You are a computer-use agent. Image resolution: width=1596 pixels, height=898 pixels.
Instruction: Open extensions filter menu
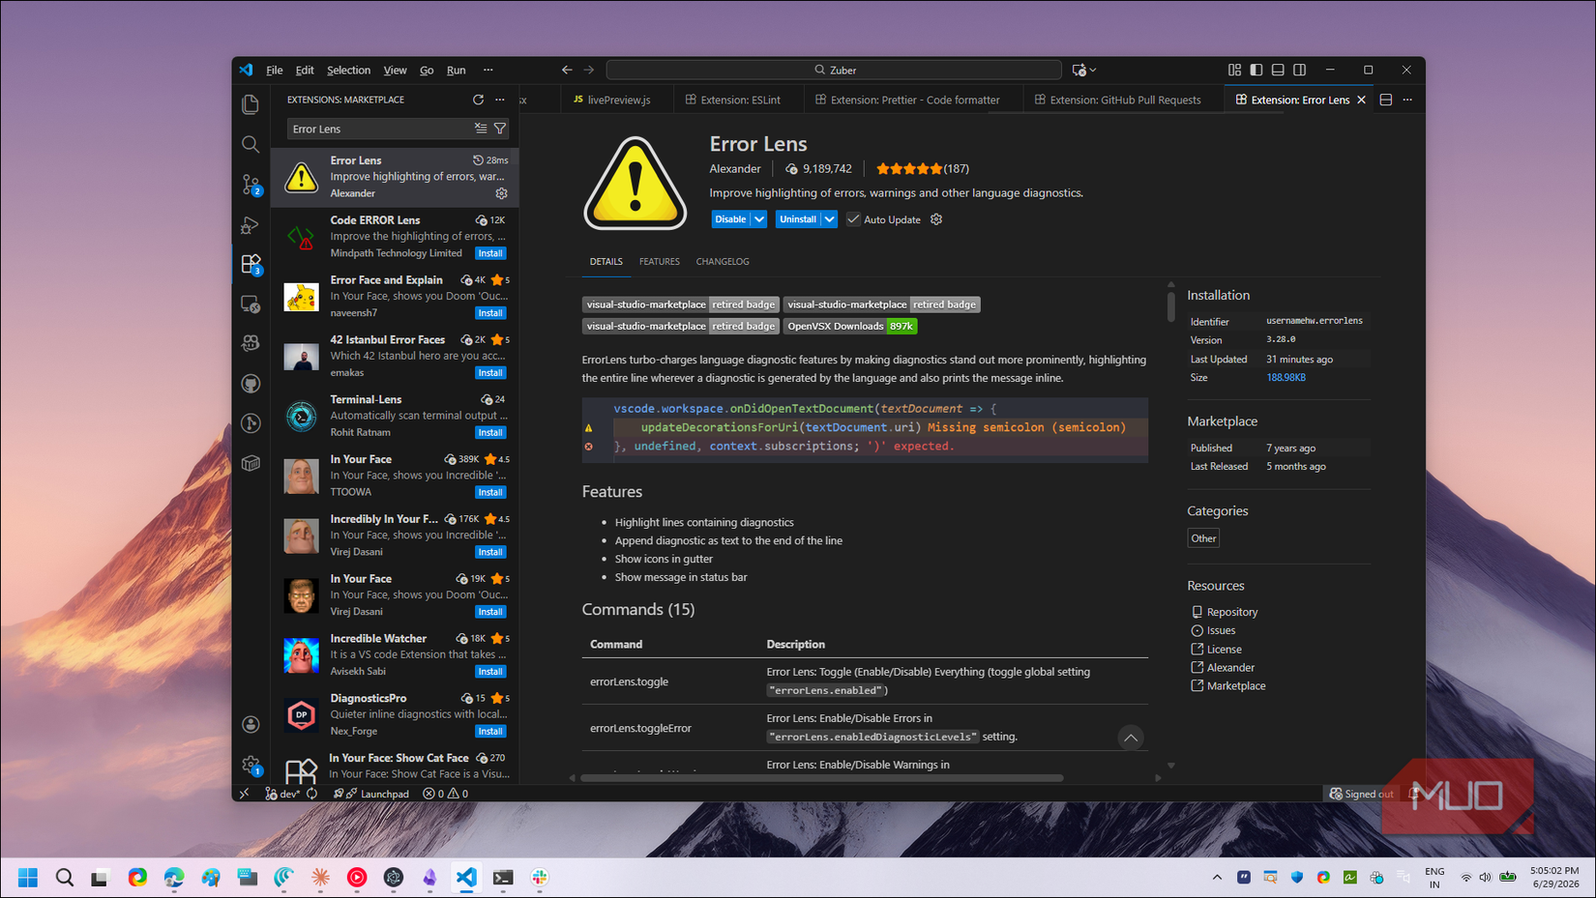[x=500, y=129]
